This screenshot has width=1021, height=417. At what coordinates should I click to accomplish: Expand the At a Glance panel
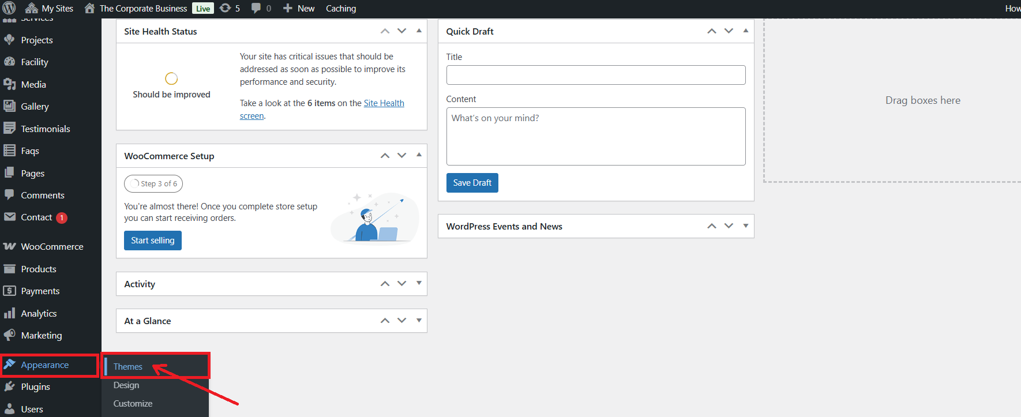[419, 320]
